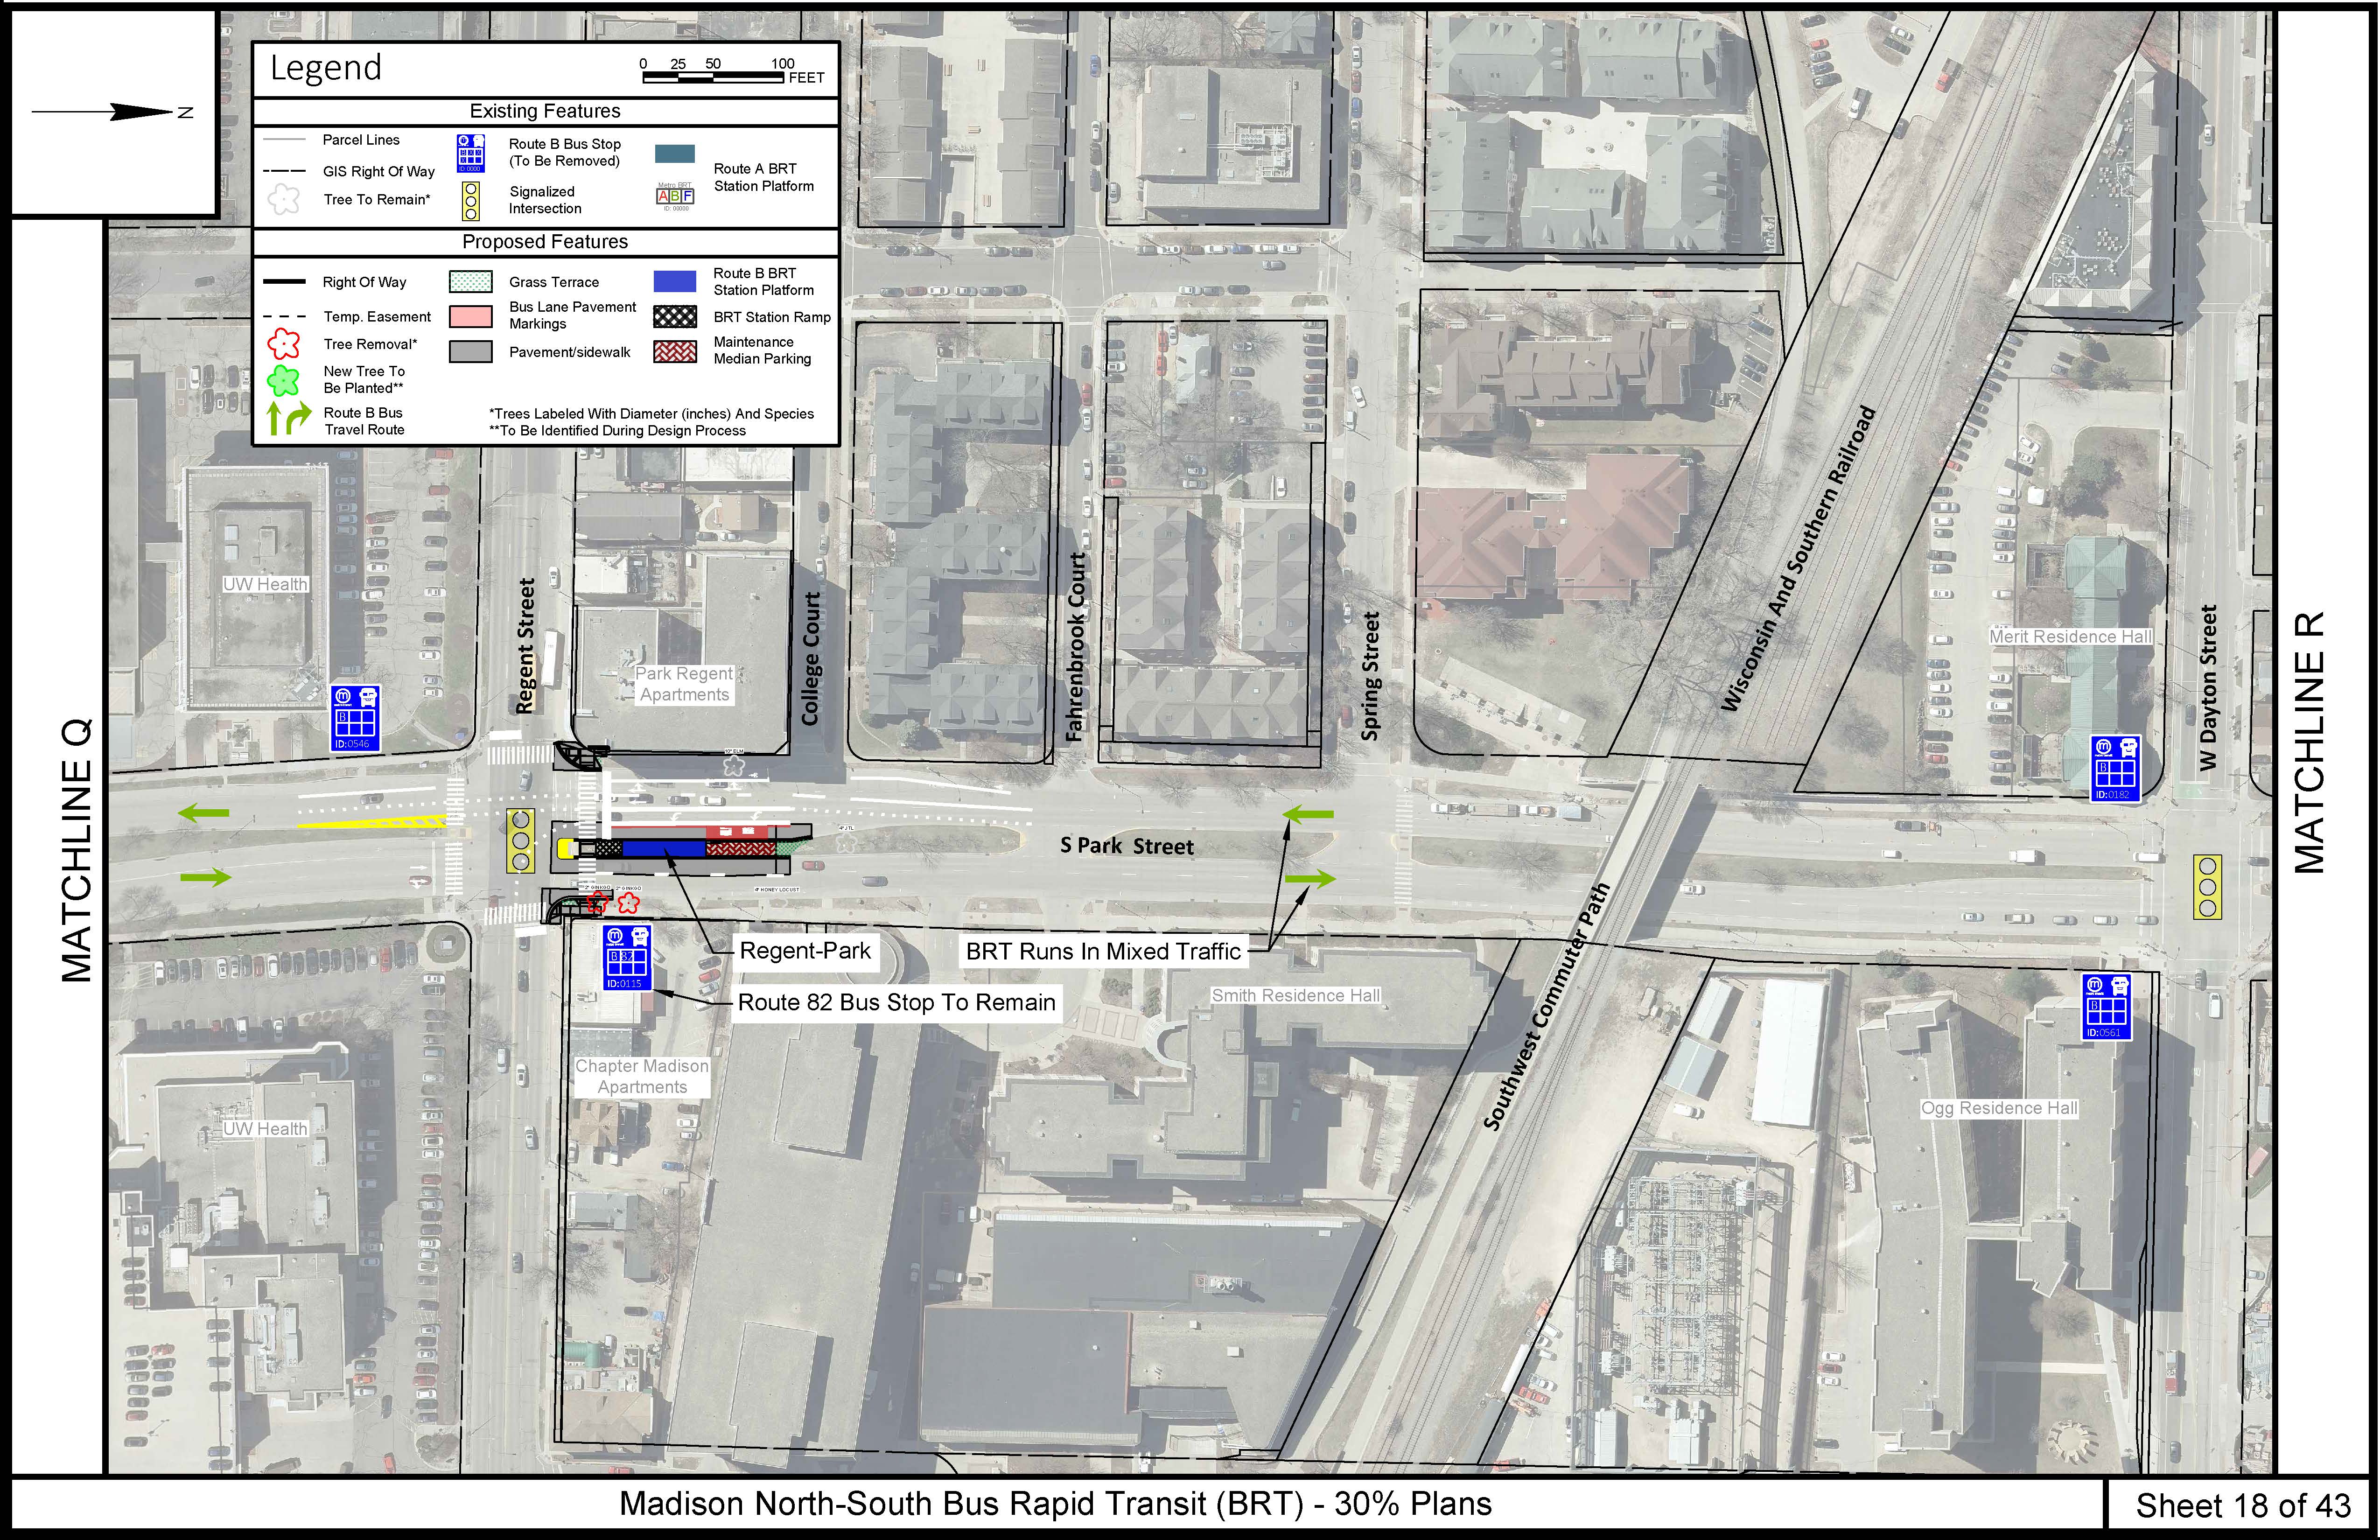
Task: Click the S Park Street label
Action: (1127, 846)
